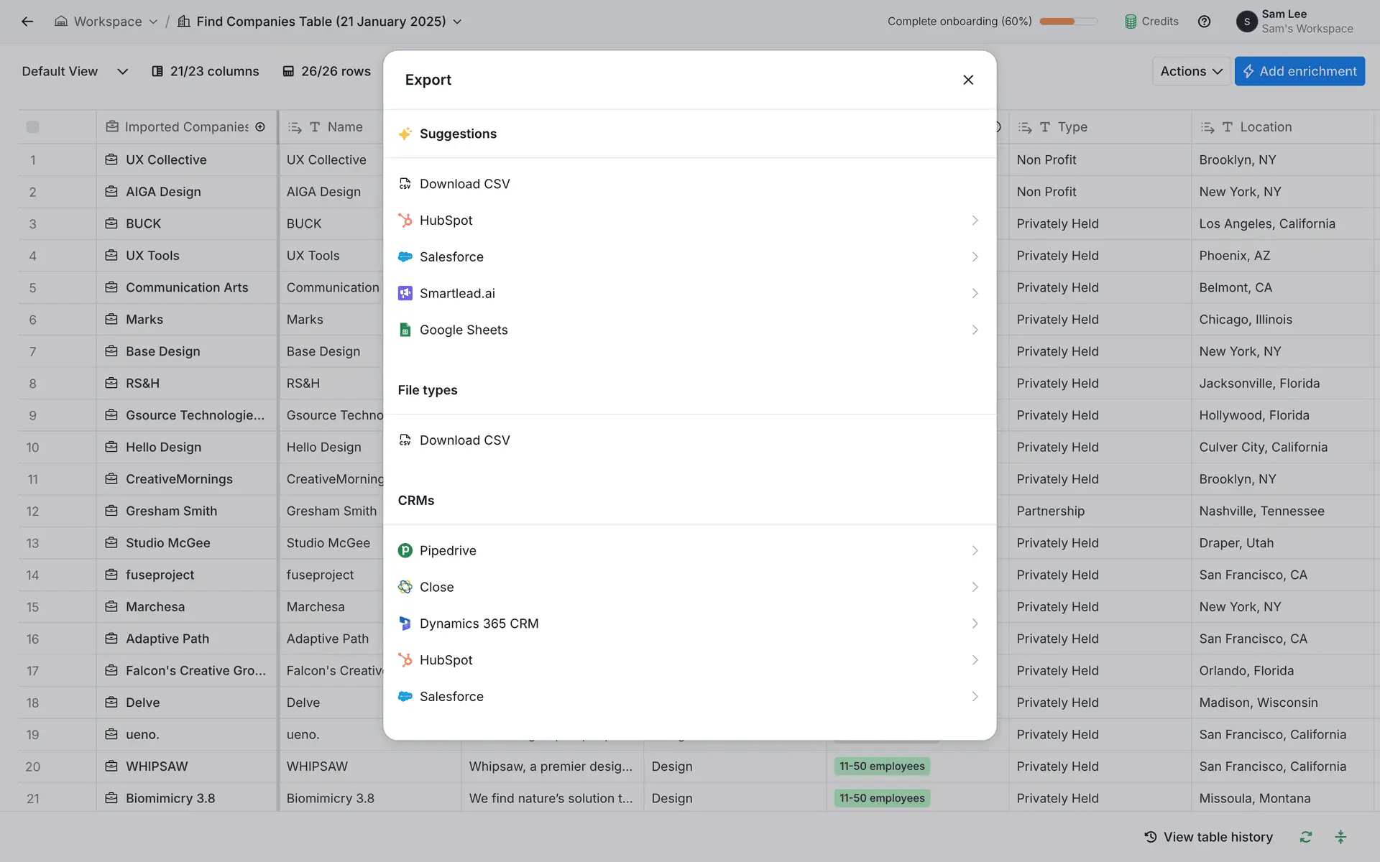Choose the Close CRM export option
Image resolution: width=1380 pixels, height=862 pixels.
click(437, 587)
